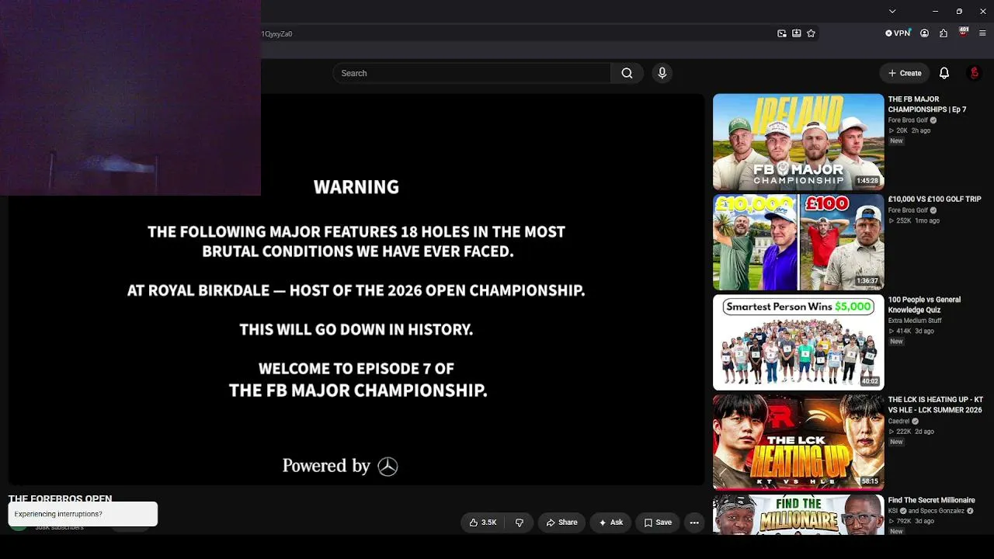The width and height of the screenshot is (994, 559).
Task: Click the '792K' view count text
Action: 903,521
